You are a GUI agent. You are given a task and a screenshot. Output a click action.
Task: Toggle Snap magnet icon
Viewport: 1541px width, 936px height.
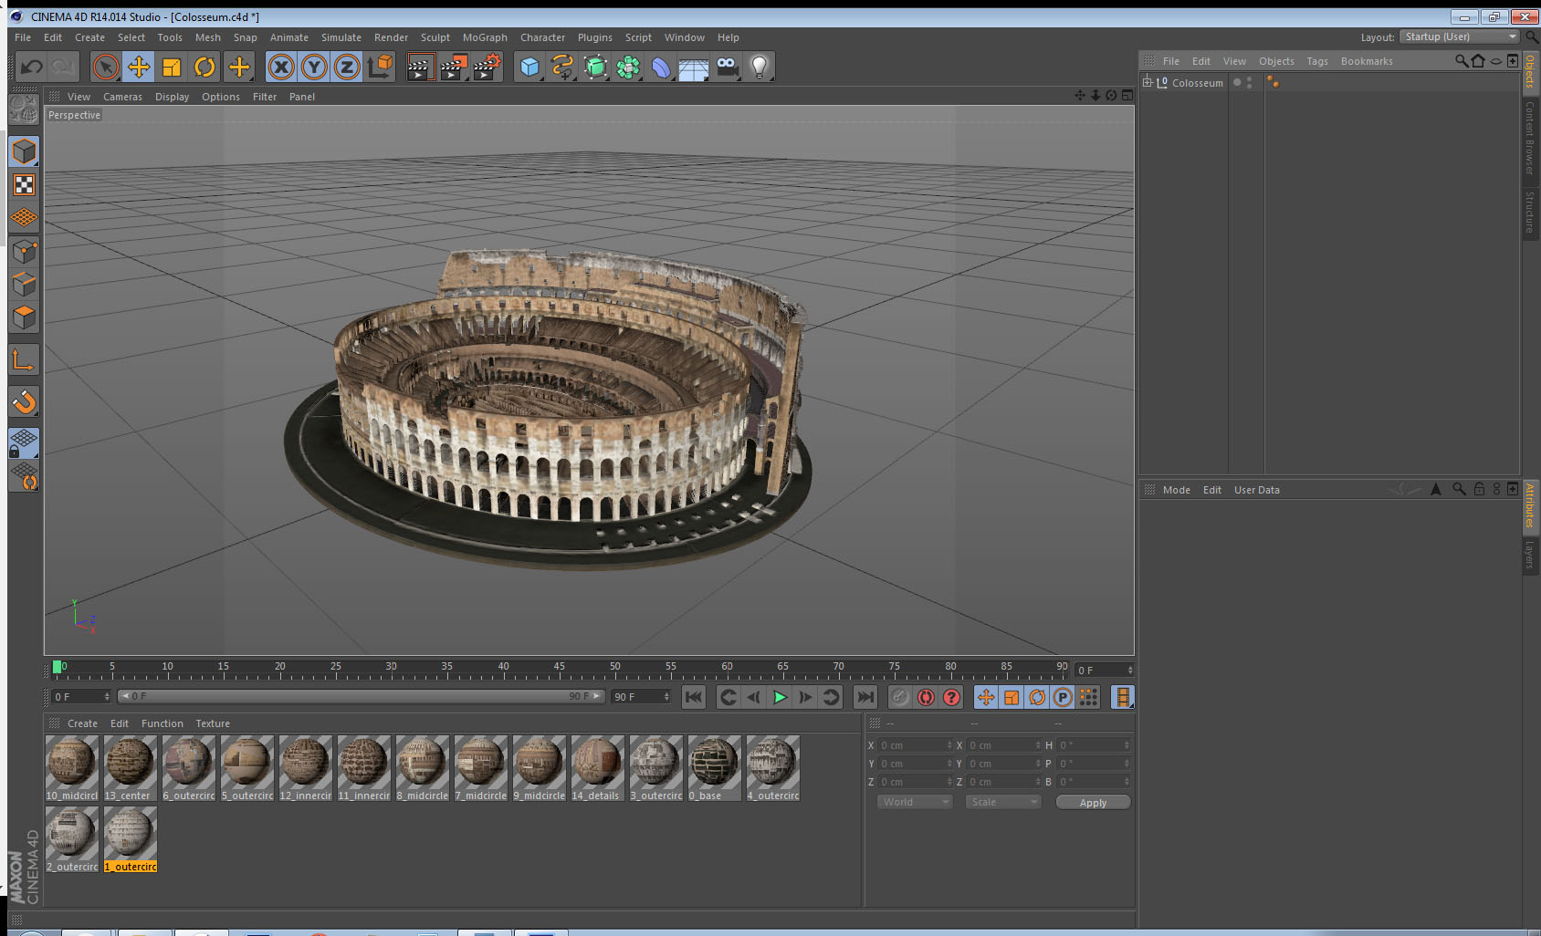[x=24, y=401]
